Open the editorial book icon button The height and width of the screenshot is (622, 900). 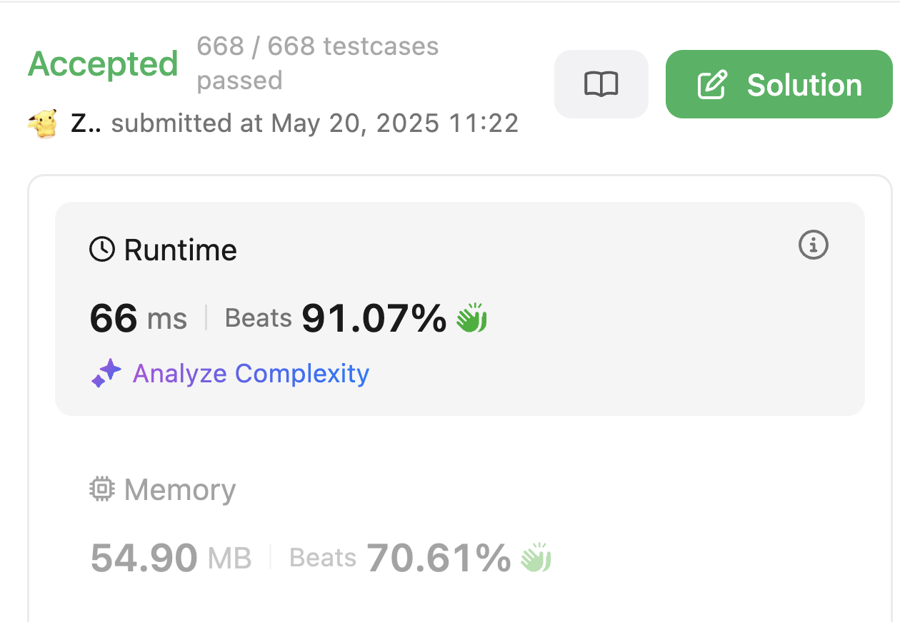point(601,84)
